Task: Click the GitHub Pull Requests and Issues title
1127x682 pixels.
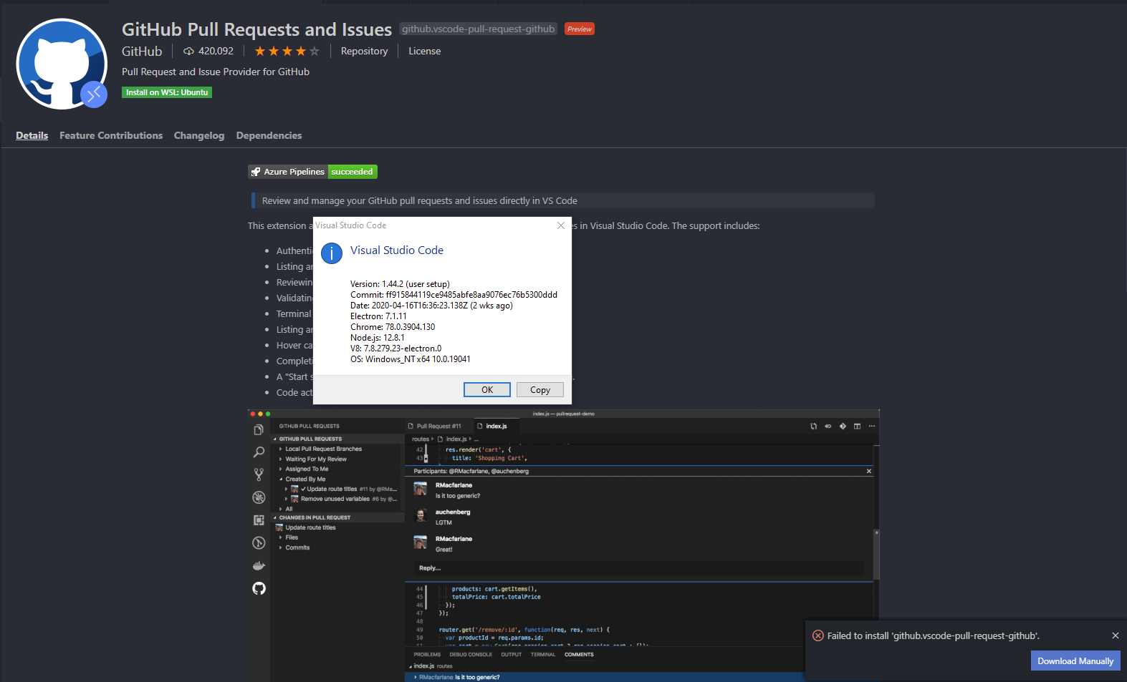Action: pos(256,29)
